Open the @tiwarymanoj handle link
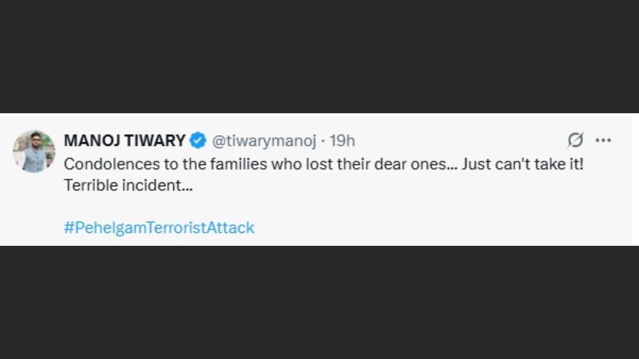The height and width of the screenshot is (359, 639). tap(264, 141)
